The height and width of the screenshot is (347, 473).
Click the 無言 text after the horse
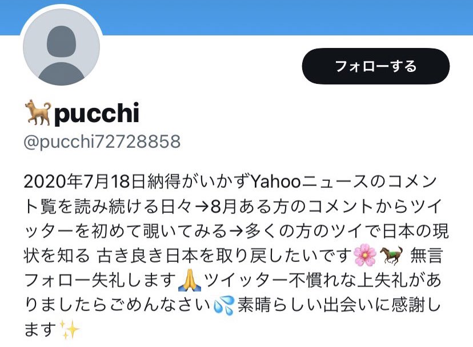point(426,256)
